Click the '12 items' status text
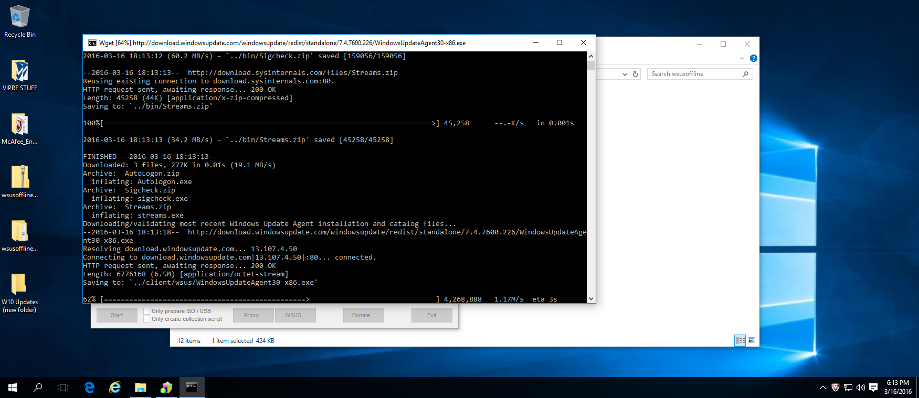This screenshot has width=919, height=398. (189, 341)
